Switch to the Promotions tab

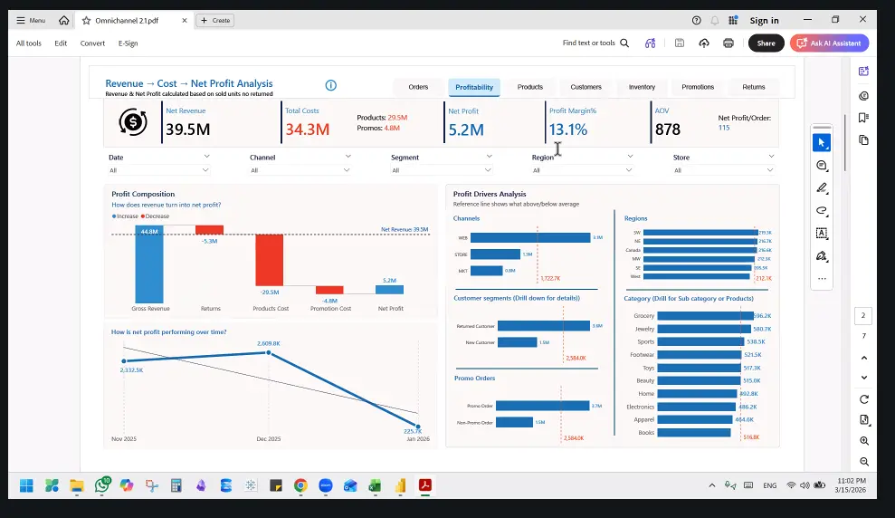[698, 87]
